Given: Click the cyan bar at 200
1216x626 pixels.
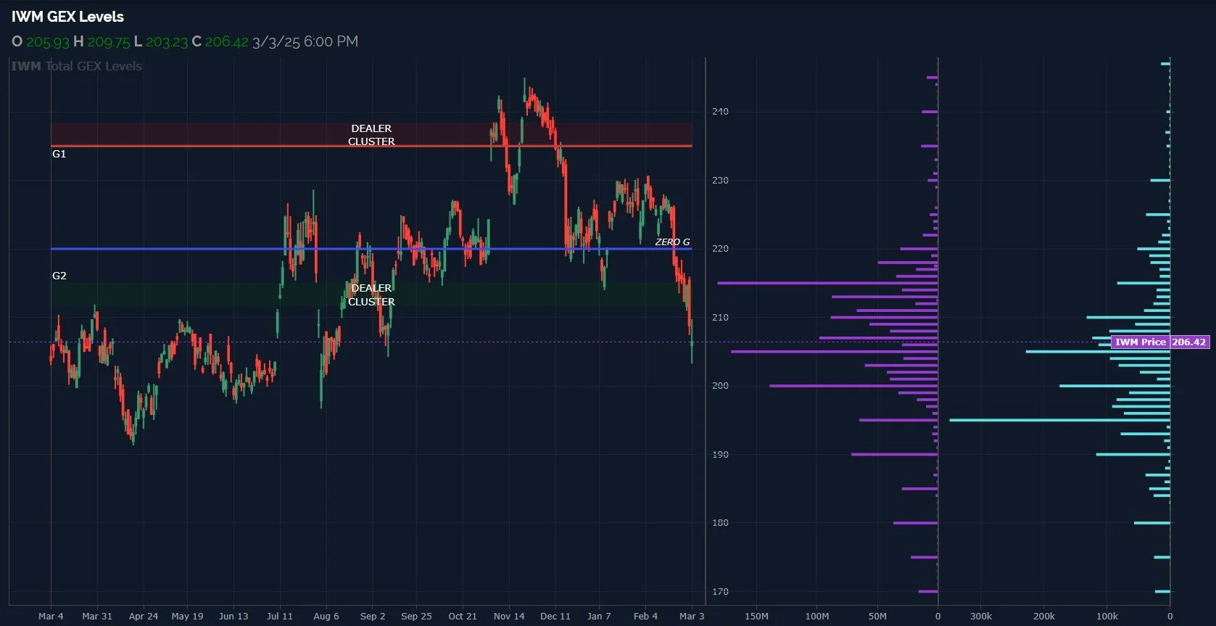Looking at the screenshot, I should pyautogui.click(x=1114, y=386).
